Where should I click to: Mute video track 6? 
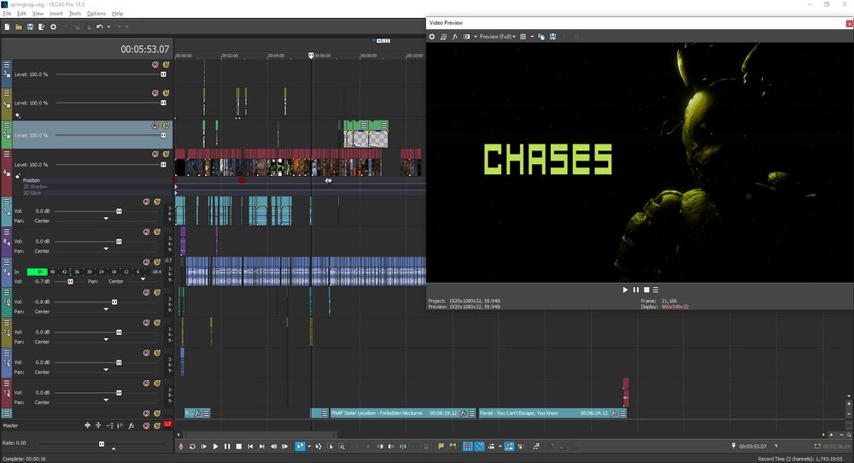(x=155, y=154)
